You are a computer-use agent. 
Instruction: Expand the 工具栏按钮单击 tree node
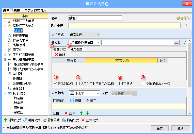5,55
